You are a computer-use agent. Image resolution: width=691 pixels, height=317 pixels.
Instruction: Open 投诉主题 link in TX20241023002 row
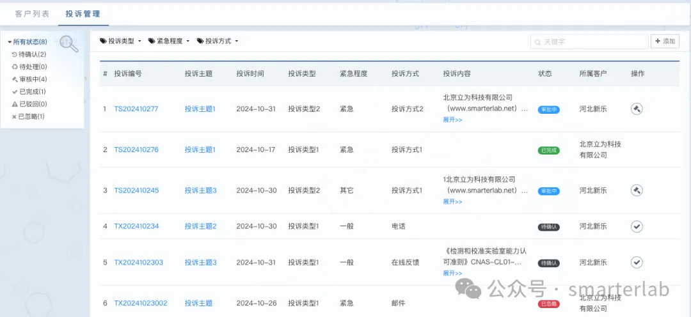click(198, 303)
